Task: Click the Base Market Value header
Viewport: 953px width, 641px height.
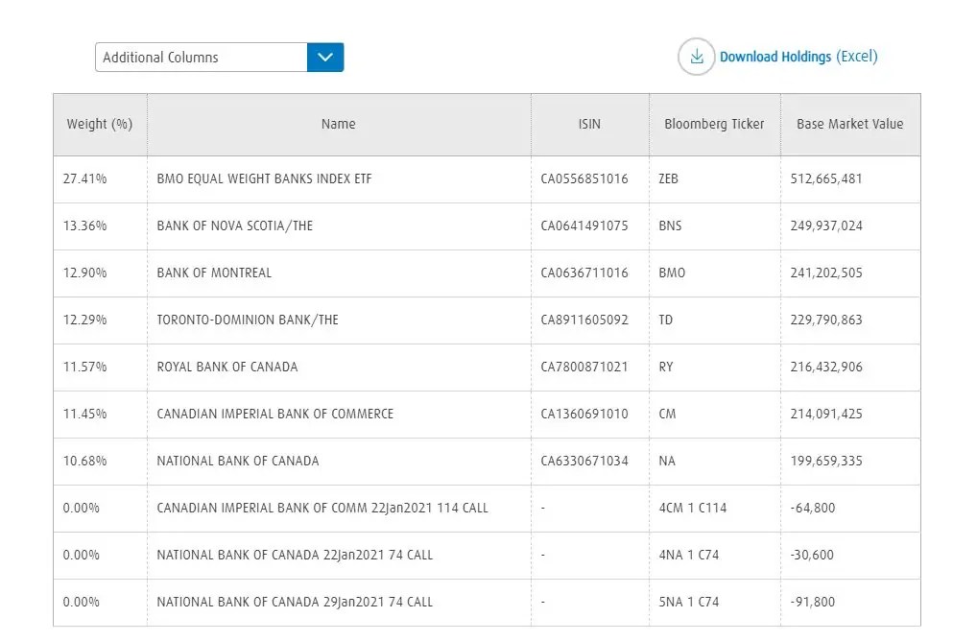Action: [x=848, y=124]
